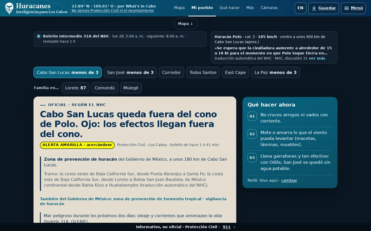Select the Mulegé family chip
The height and width of the screenshot is (231, 371).
point(131,88)
